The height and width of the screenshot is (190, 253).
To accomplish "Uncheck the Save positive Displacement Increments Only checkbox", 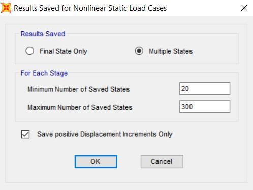I will coord(25,134).
